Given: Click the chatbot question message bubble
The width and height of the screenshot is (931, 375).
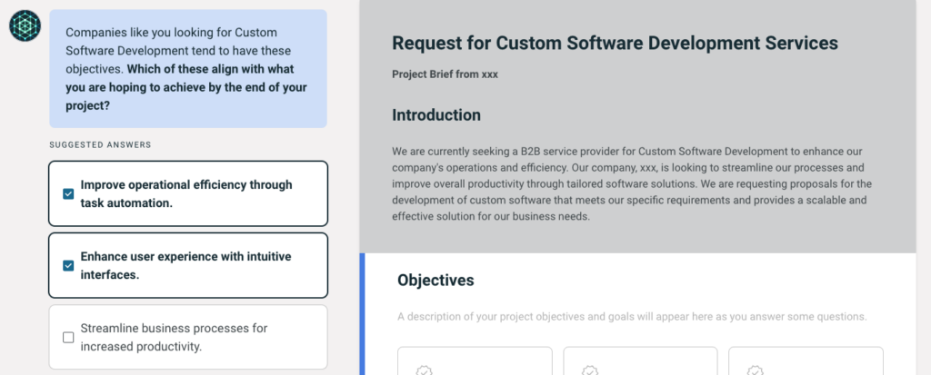Looking at the screenshot, I should click(x=187, y=68).
